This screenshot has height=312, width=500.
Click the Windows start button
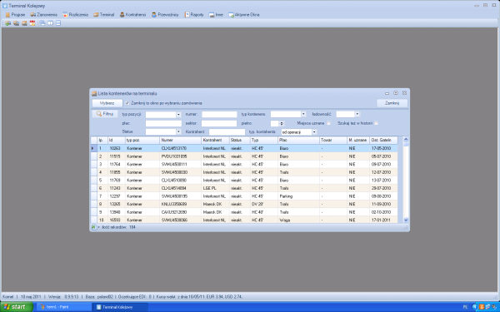click(17, 307)
